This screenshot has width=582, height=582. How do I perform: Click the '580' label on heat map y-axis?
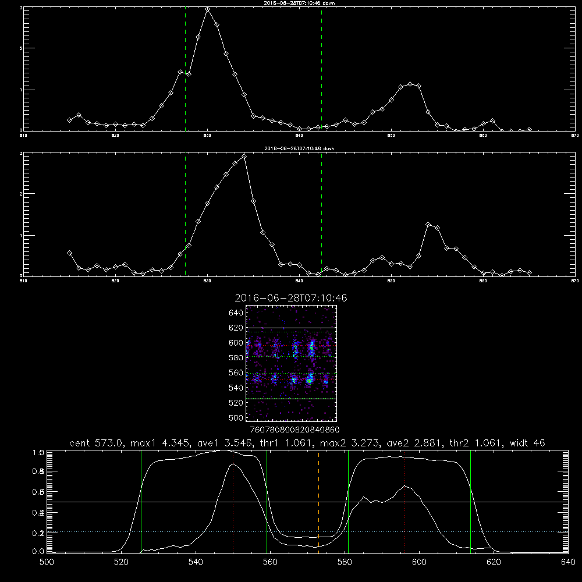point(236,358)
